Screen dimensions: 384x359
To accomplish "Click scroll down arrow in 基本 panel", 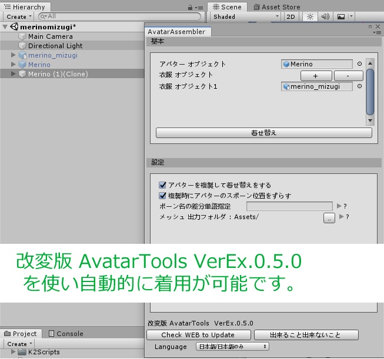I will coord(370,120).
